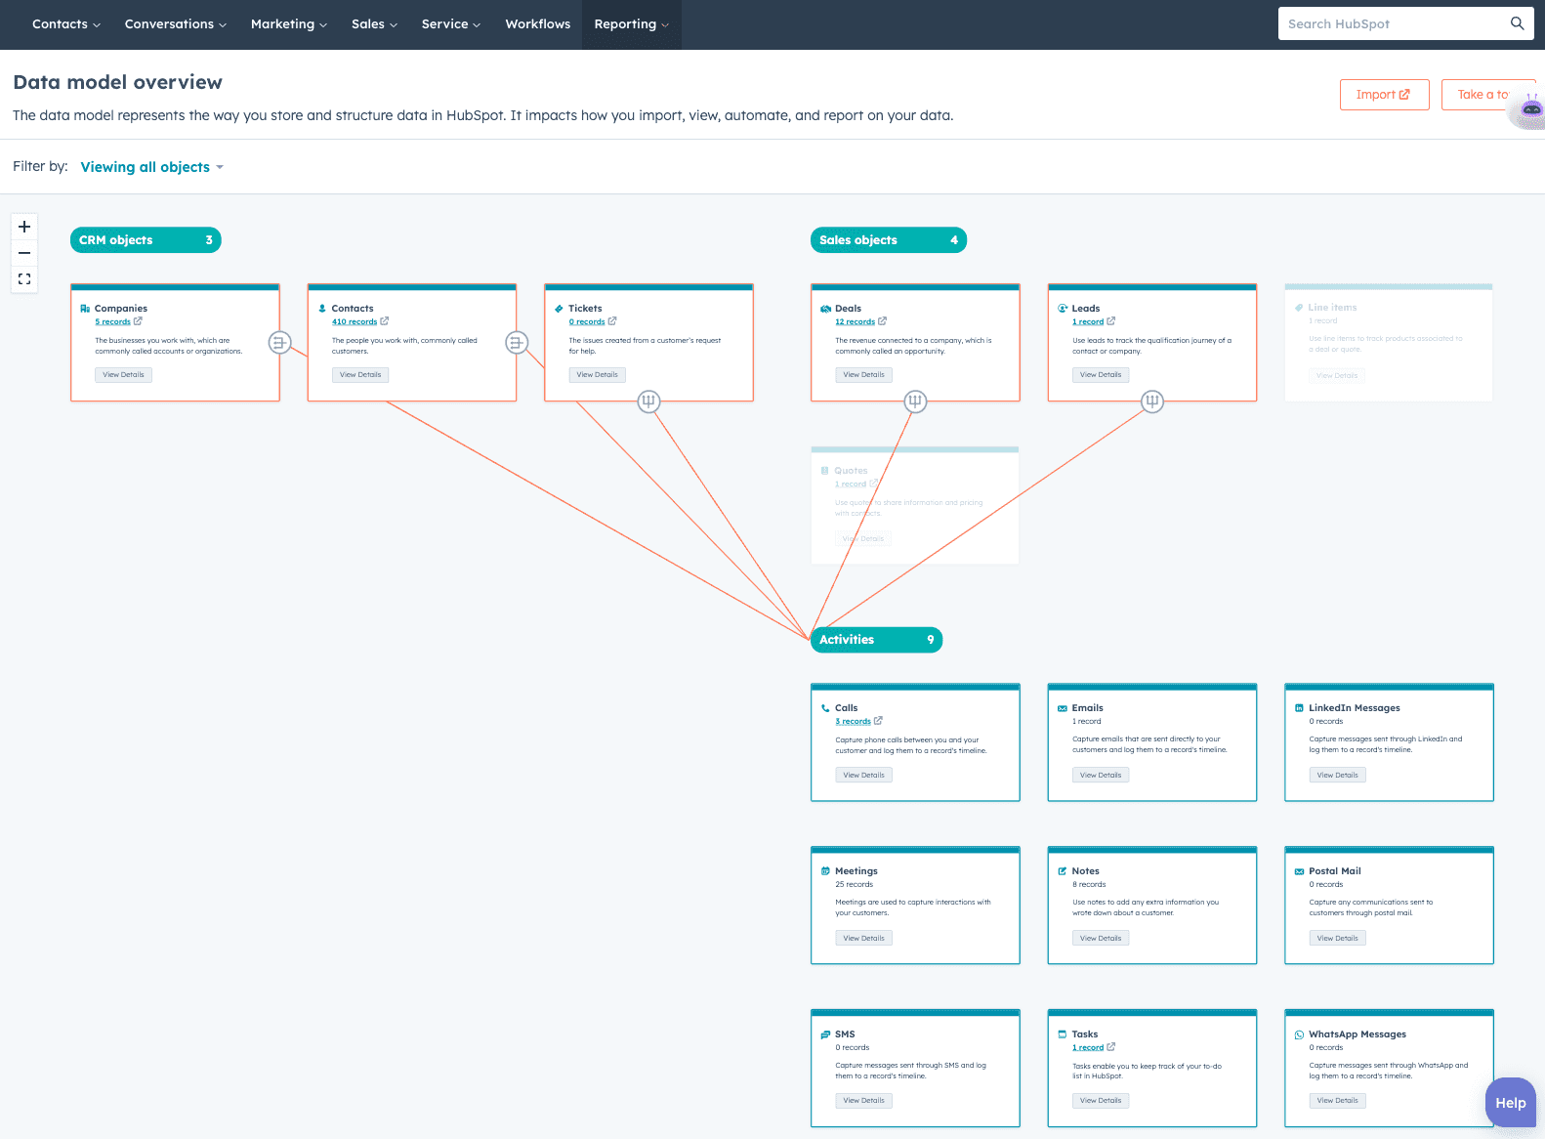Click the faded Line items object card

(x=1389, y=342)
